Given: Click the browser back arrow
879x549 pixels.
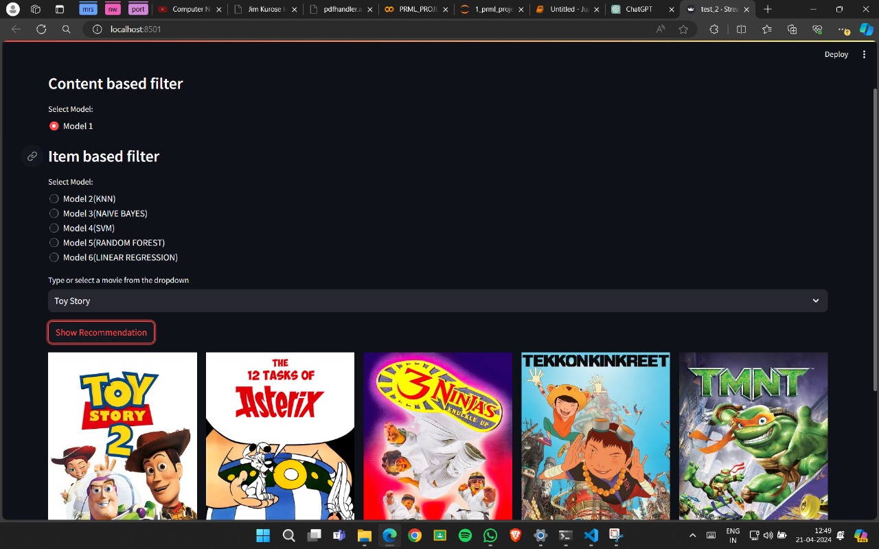Looking at the screenshot, I should (x=16, y=30).
